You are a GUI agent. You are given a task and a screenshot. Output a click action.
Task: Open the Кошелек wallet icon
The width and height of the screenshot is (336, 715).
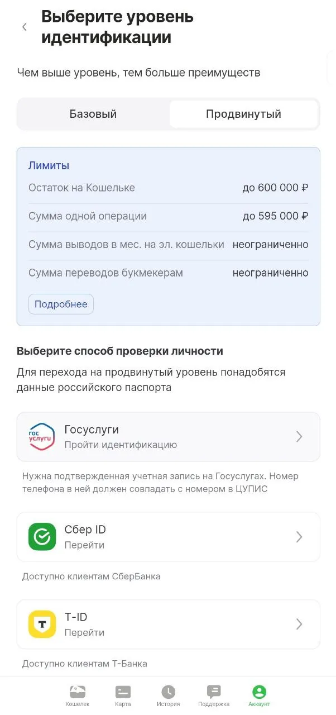point(77,692)
